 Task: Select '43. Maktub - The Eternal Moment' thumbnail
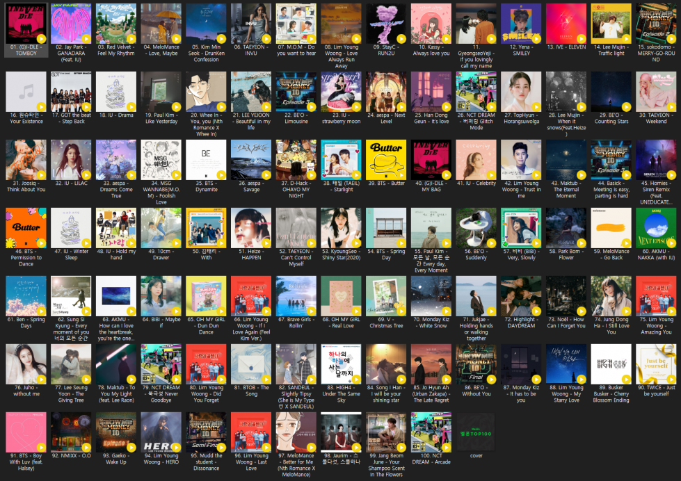566,160
